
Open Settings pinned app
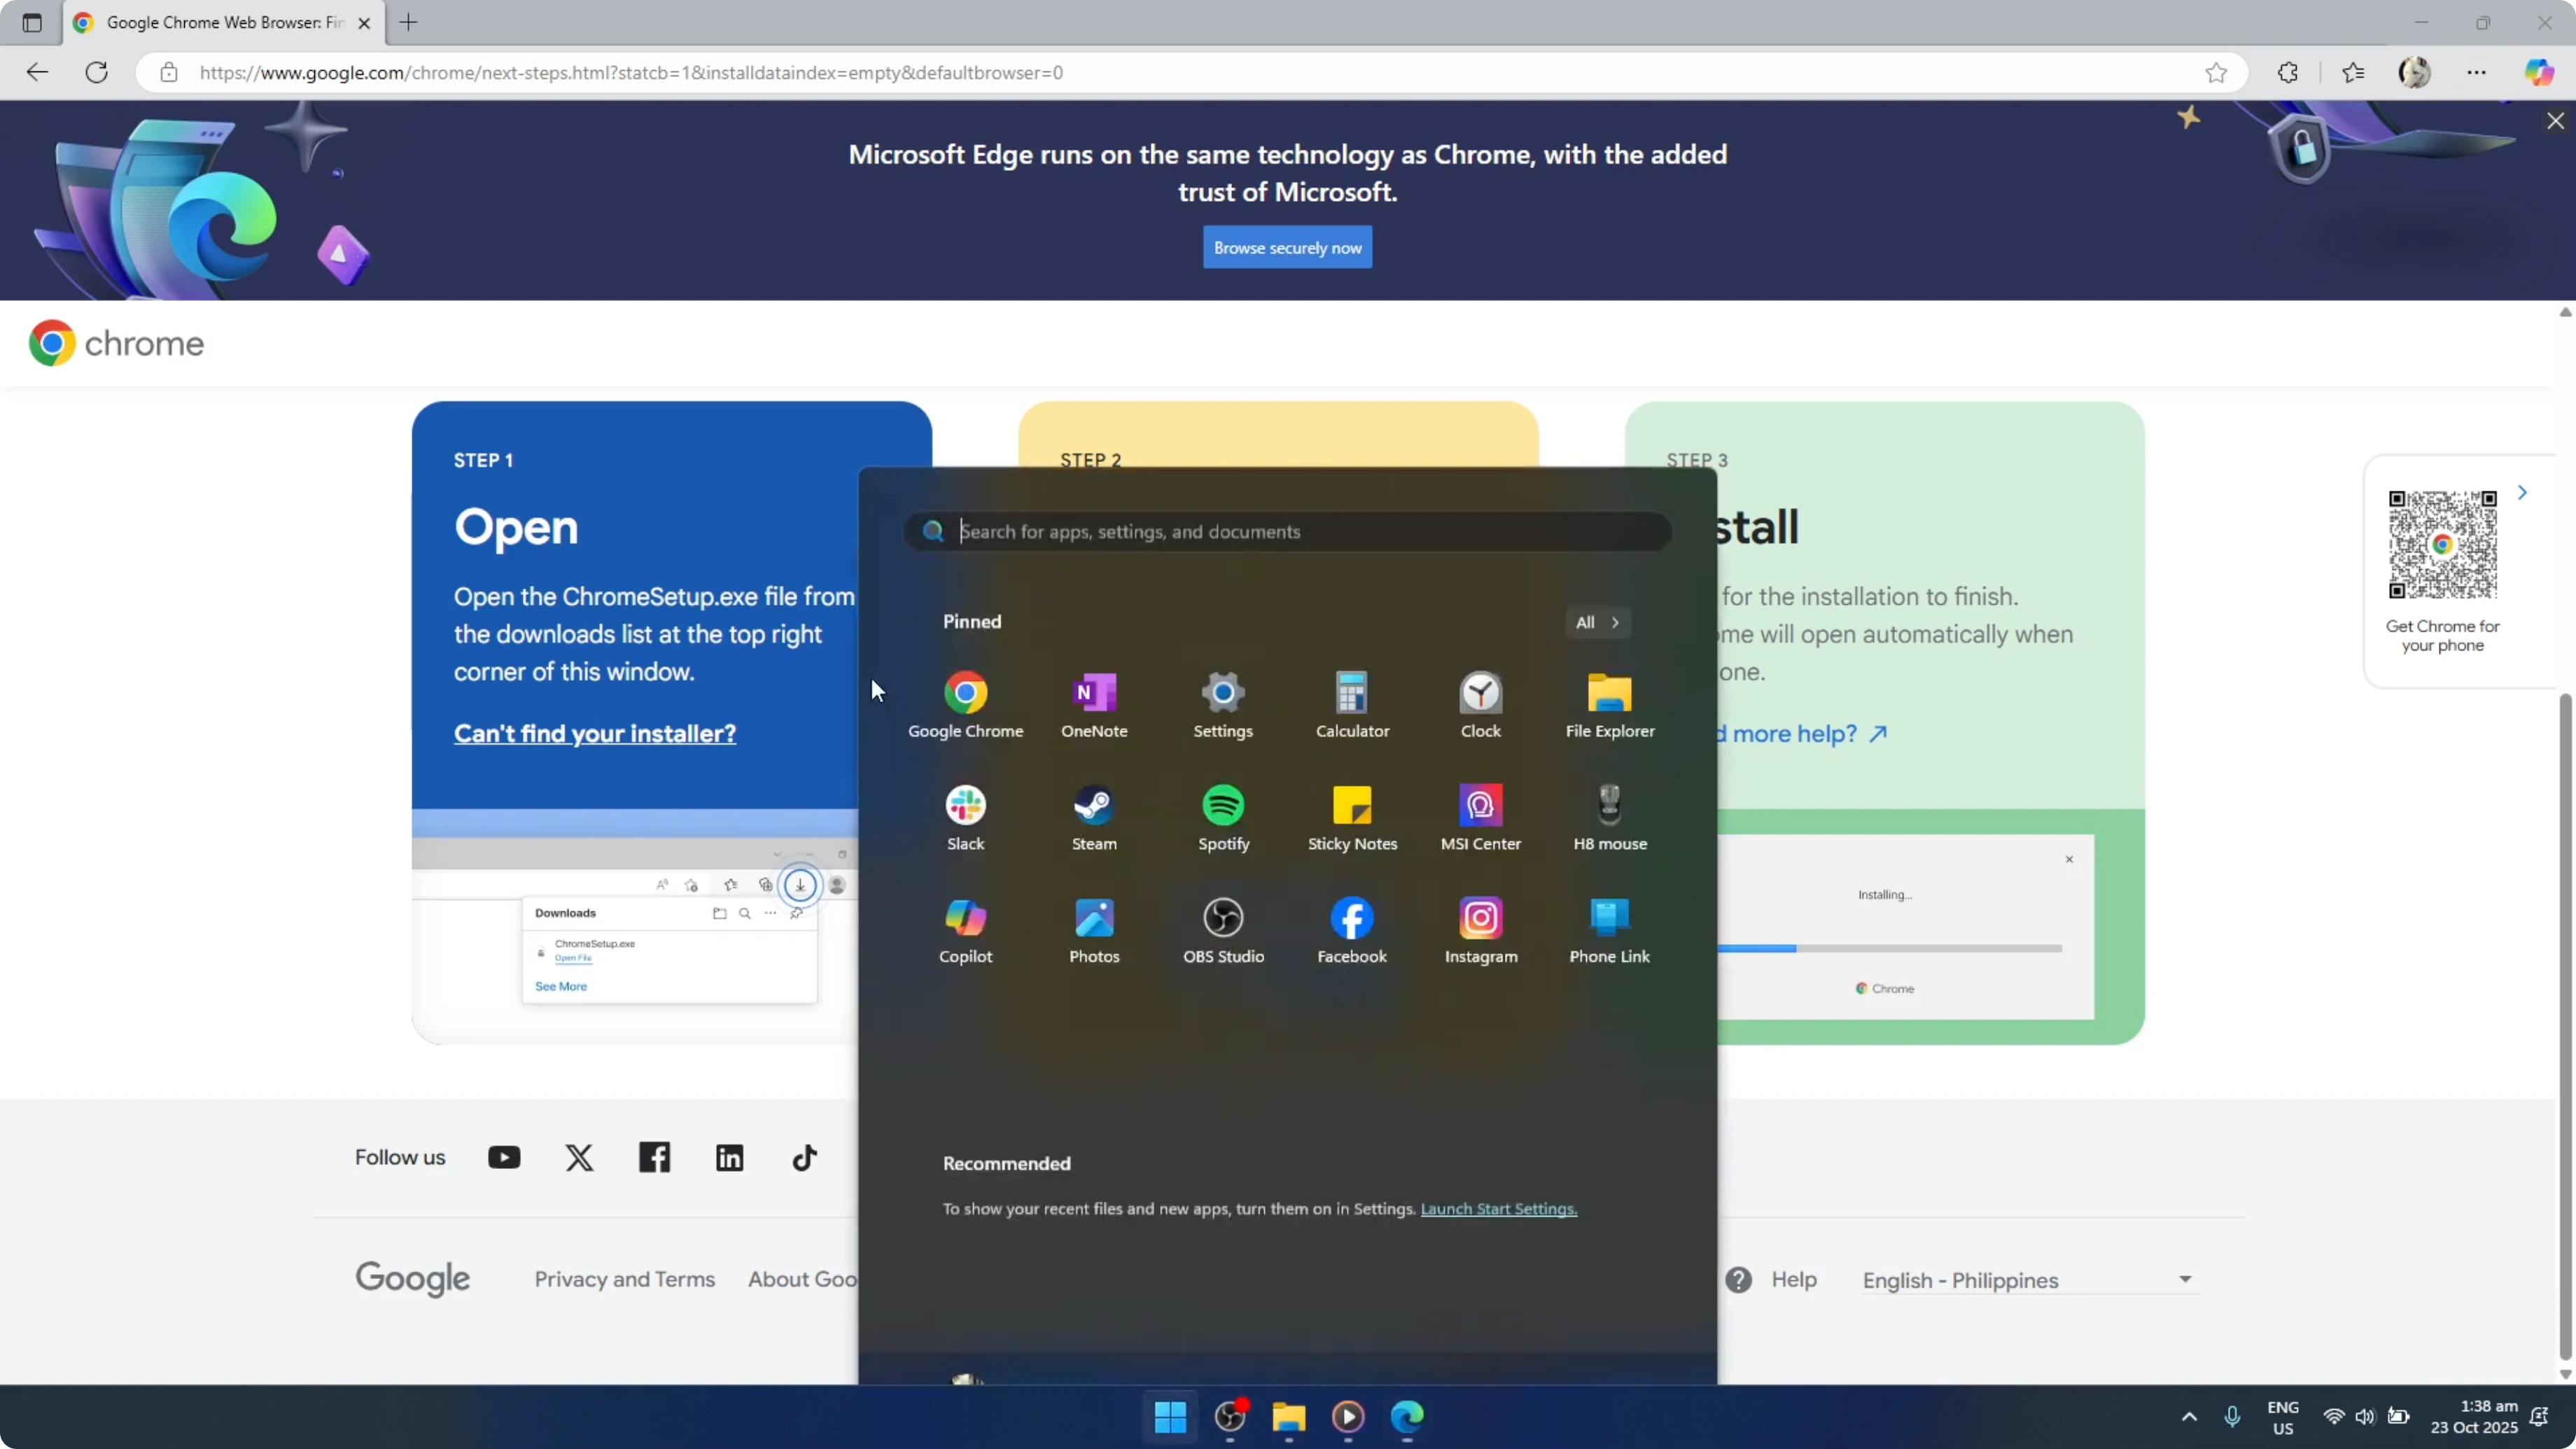1223,705
